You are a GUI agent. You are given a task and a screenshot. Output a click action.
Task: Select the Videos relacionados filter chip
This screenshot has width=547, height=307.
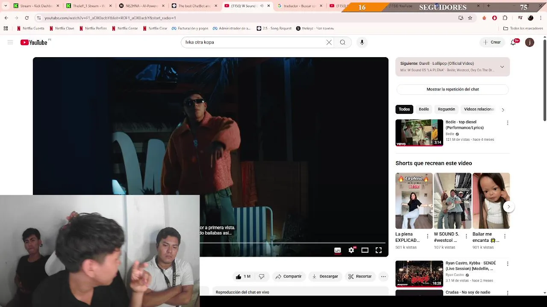click(479, 109)
